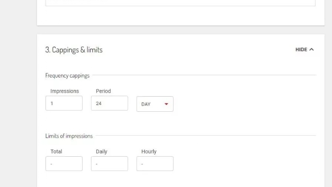This screenshot has width=332, height=187.
Task: Open the DAY period unit dropdown
Action: [154, 104]
